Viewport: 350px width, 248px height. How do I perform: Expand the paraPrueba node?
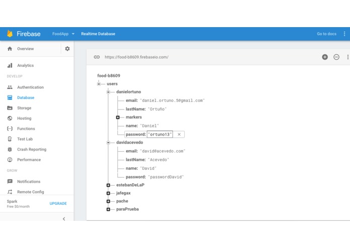coord(108,209)
